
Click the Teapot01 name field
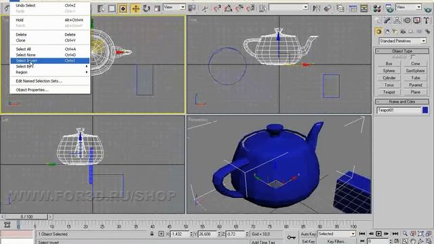[x=399, y=110]
